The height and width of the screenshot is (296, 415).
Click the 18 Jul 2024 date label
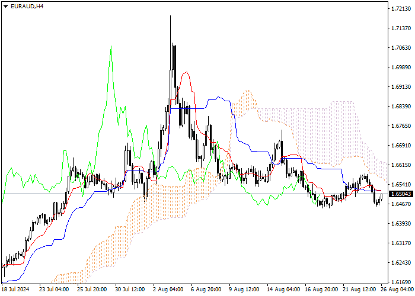15,289
